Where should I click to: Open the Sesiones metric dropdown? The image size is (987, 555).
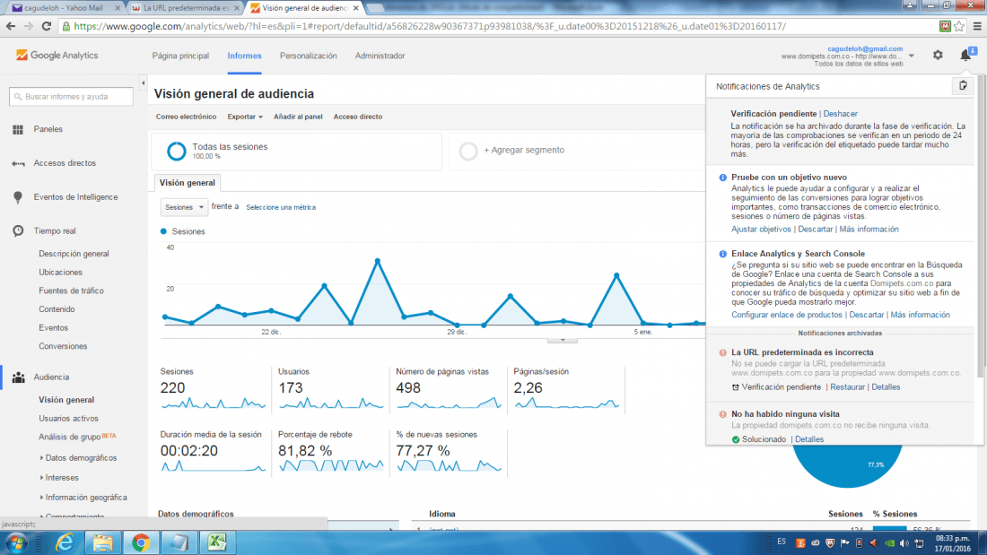pos(184,207)
